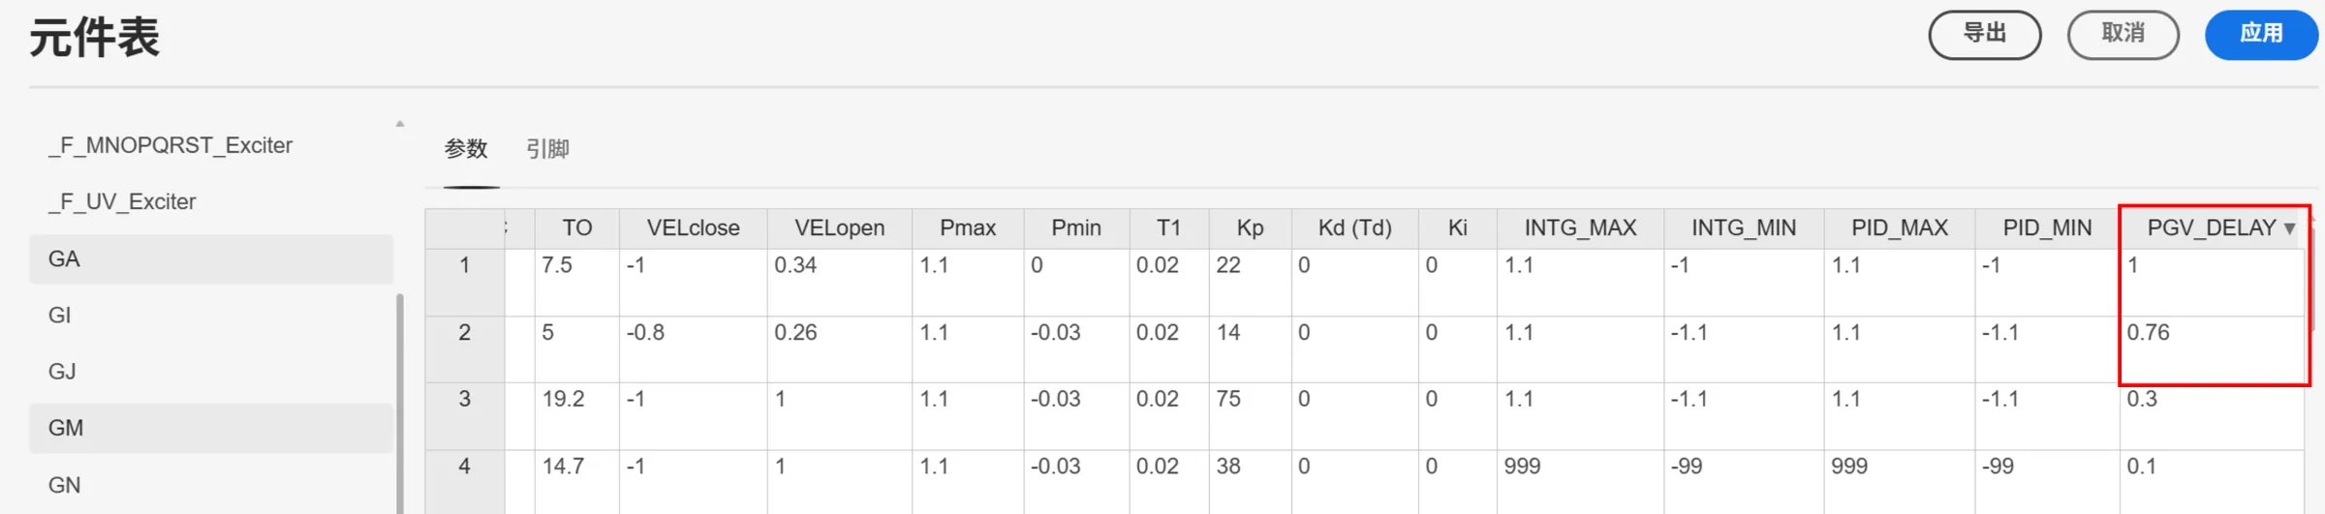Select the GJ entry in the list
2325x514 pixels.
tap(63, 372)
